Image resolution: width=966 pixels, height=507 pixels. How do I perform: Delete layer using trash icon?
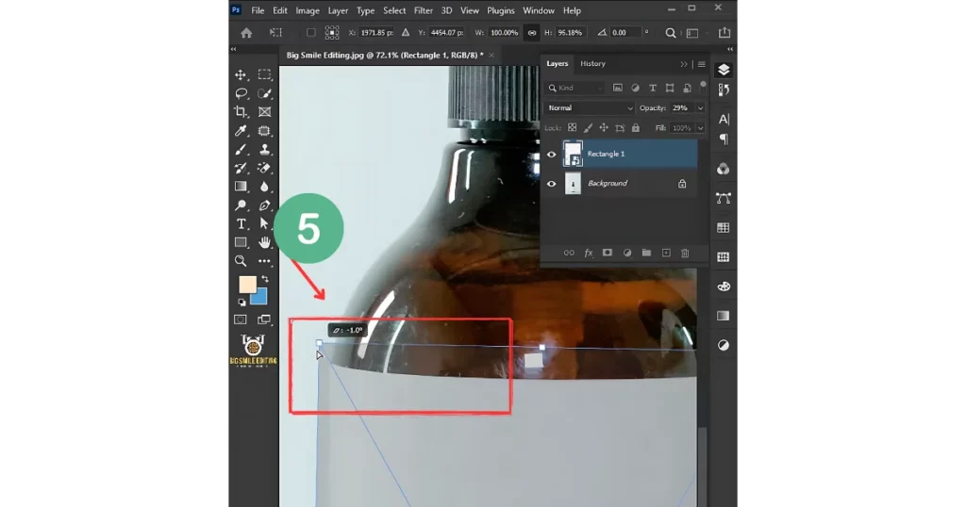[685, 253]
